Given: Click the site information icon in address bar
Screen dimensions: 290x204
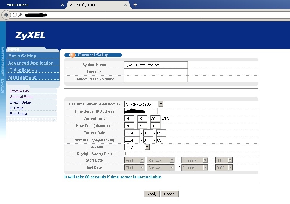Looking at the screenshot, I should tap(15, 15).
